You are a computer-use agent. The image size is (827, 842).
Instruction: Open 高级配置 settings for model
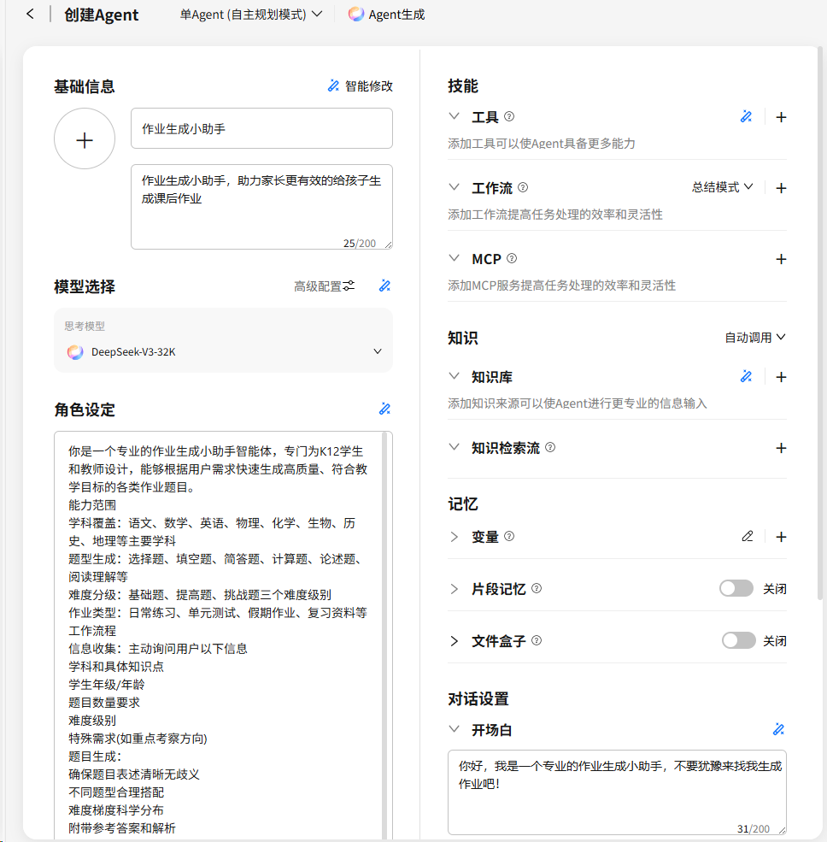[324, 286]
